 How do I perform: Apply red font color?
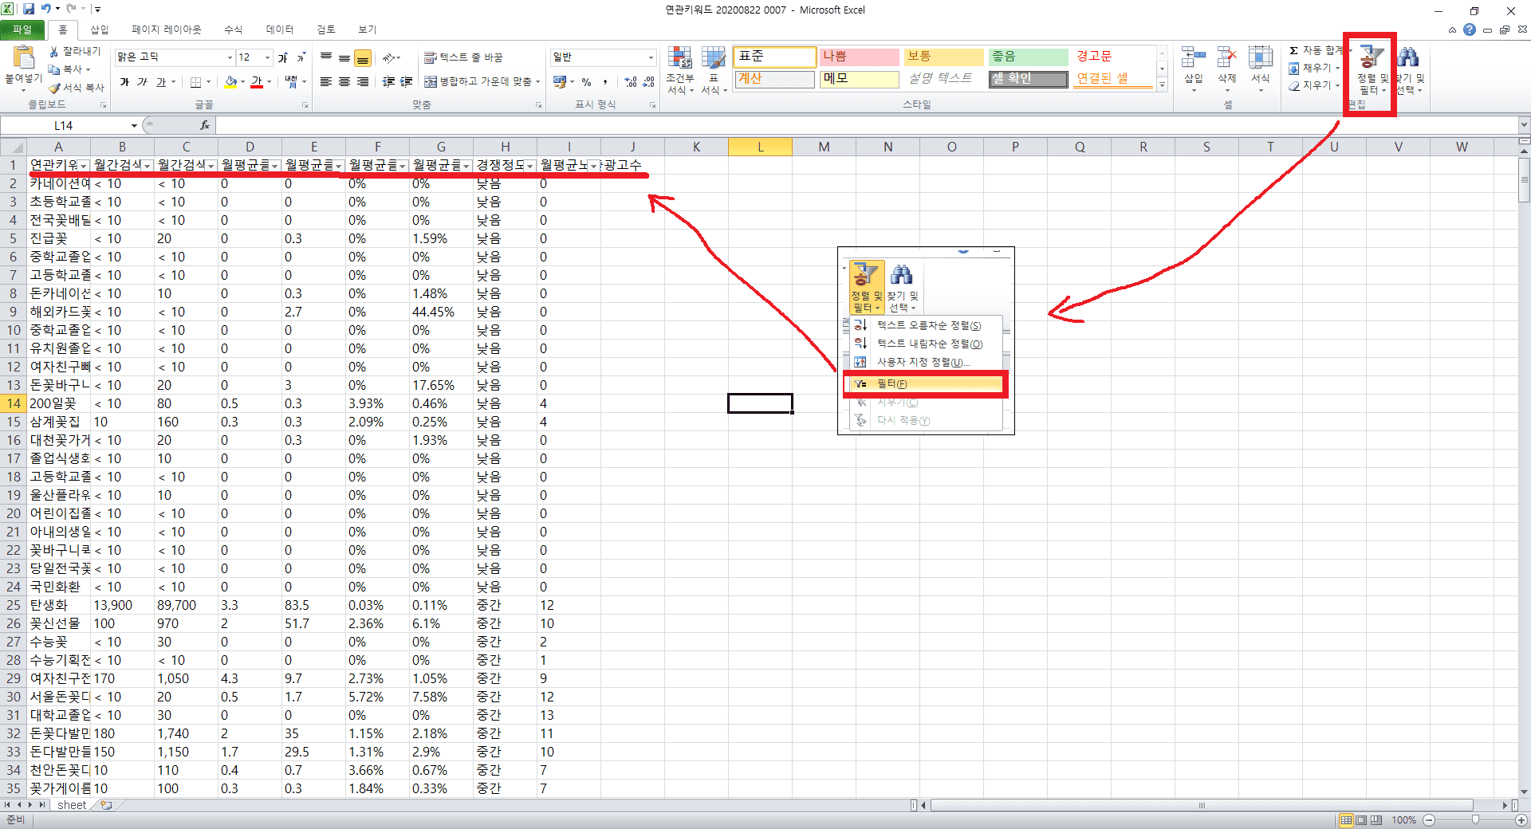click(257, 81)
